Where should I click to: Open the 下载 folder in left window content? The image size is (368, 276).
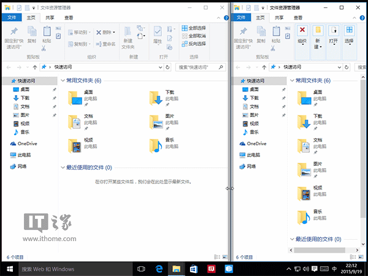click(x=156, y=98)
